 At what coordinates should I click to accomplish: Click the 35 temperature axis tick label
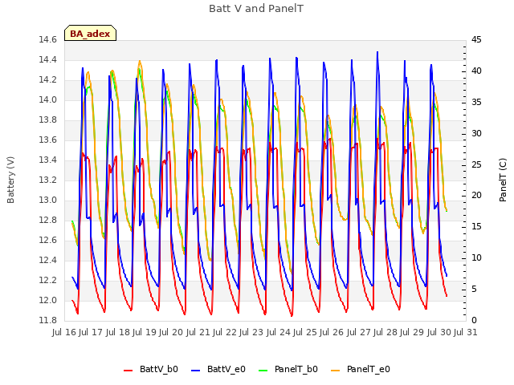(476, 102)
